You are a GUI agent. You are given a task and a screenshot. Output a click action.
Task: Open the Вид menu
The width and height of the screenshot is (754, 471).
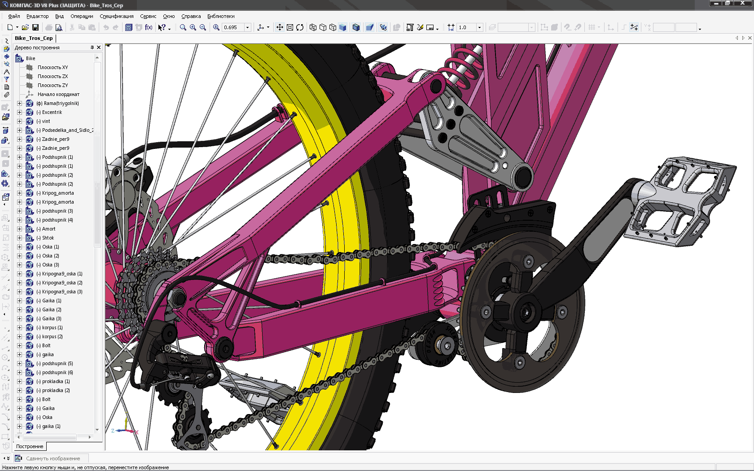60,16
